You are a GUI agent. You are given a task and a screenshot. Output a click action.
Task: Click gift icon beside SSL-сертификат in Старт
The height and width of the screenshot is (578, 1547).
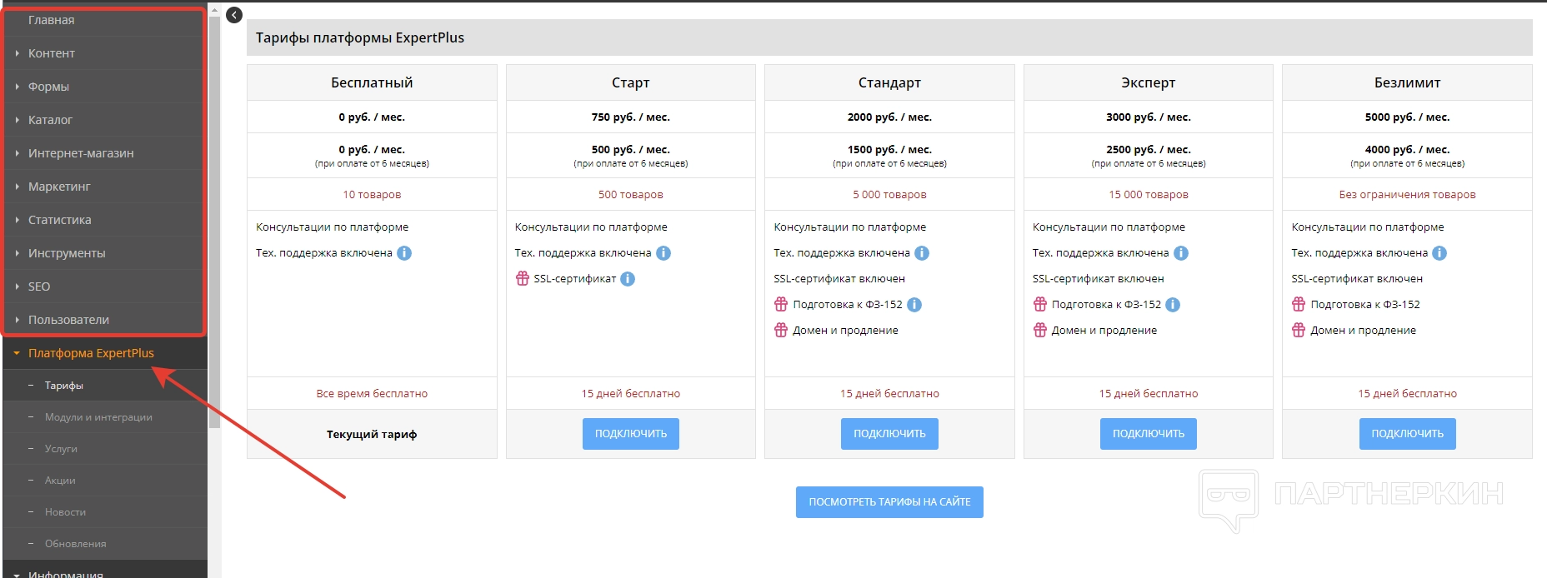523,279
